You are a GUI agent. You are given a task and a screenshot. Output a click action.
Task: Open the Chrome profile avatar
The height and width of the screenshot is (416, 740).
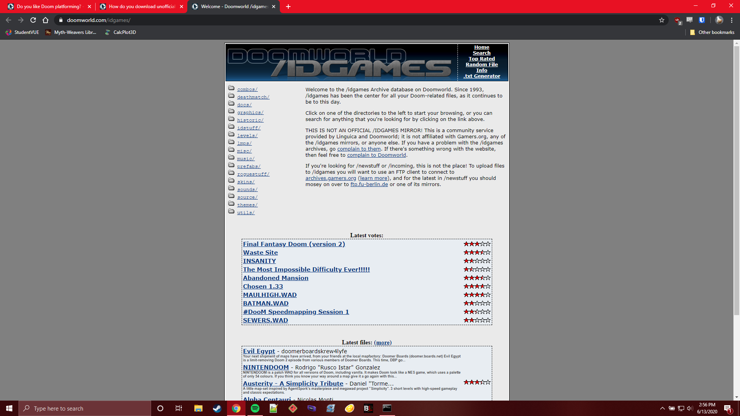719,20
